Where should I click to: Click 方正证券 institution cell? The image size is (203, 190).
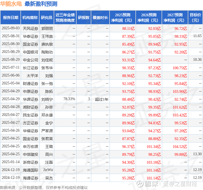[31, 123]
